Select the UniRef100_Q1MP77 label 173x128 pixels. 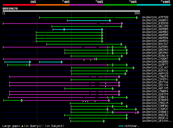[155, 65]
